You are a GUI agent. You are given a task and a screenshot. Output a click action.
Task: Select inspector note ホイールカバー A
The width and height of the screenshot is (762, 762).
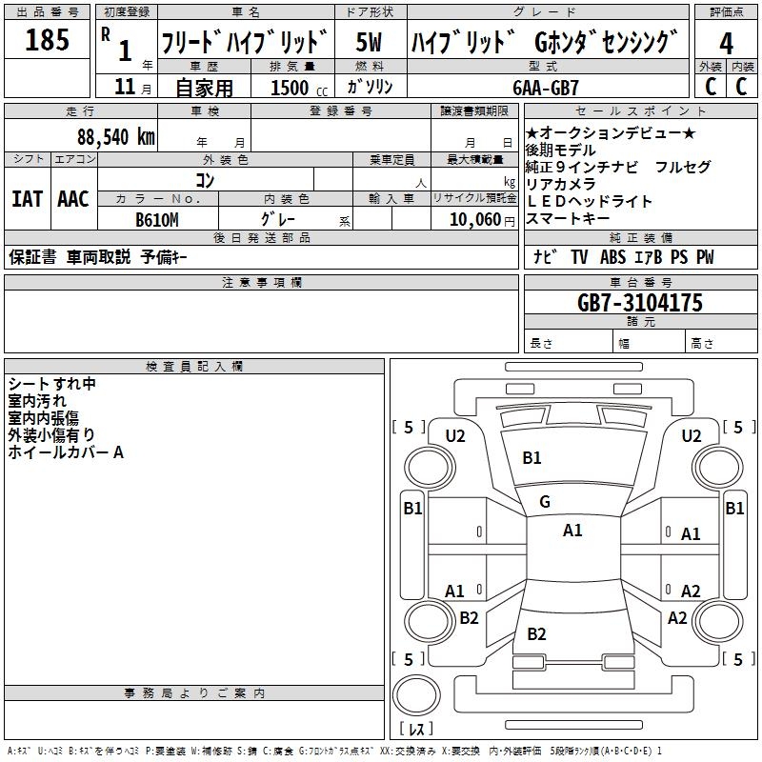66,452
